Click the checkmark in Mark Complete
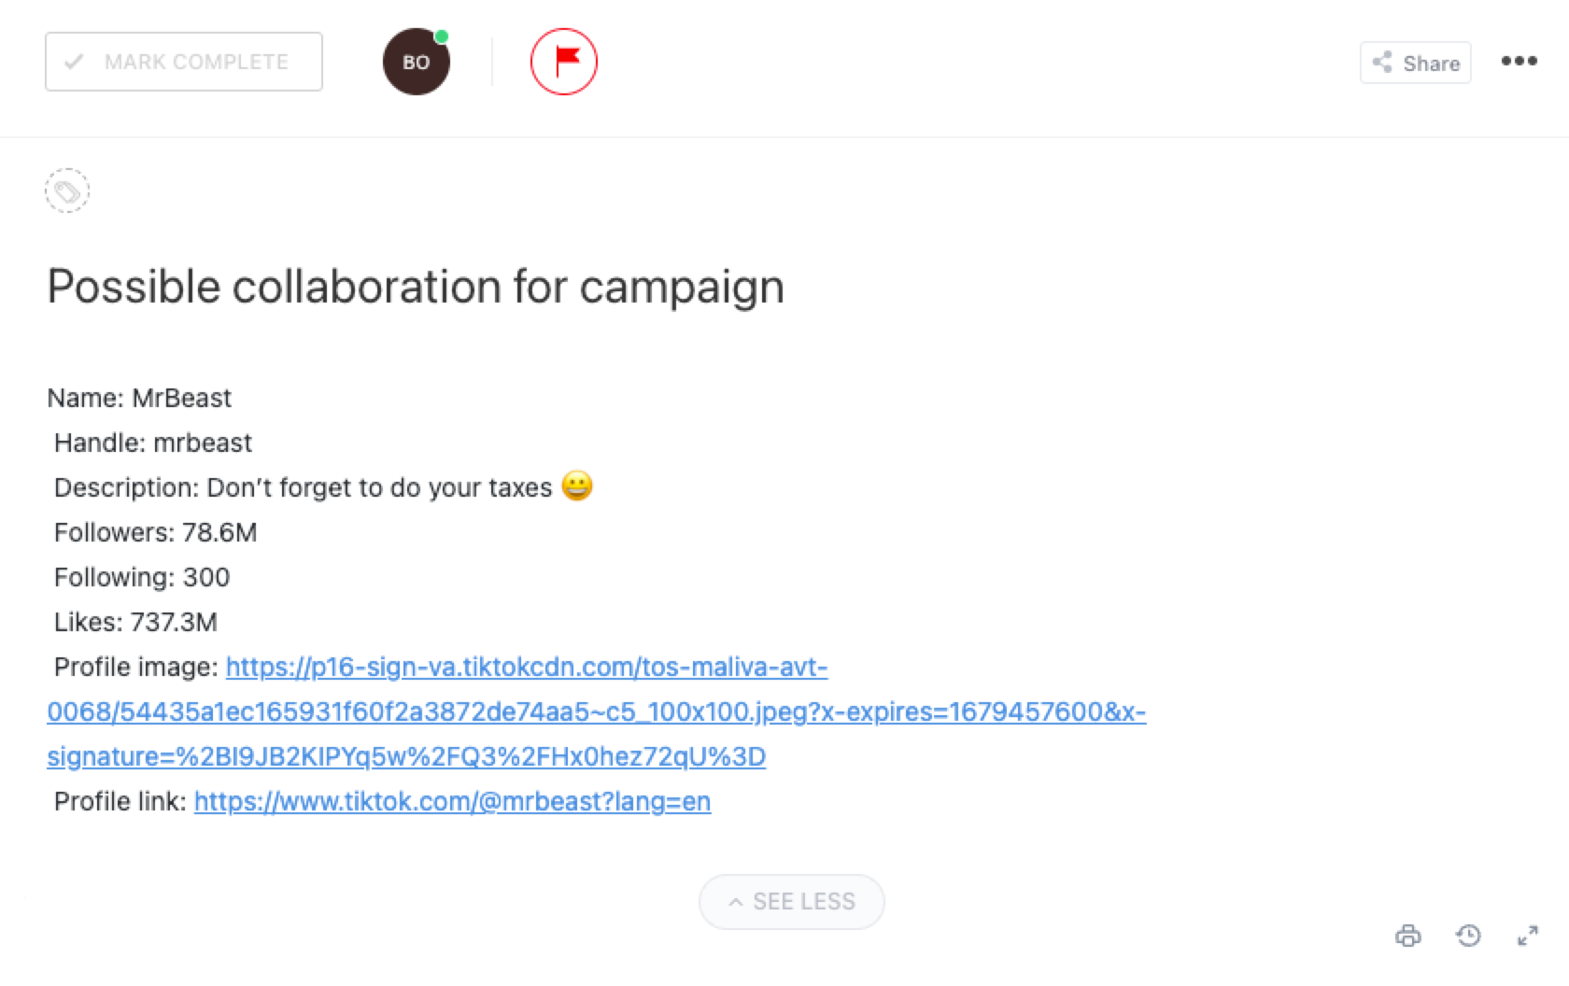The image size is (1569, 986). [x=74, y=62]
